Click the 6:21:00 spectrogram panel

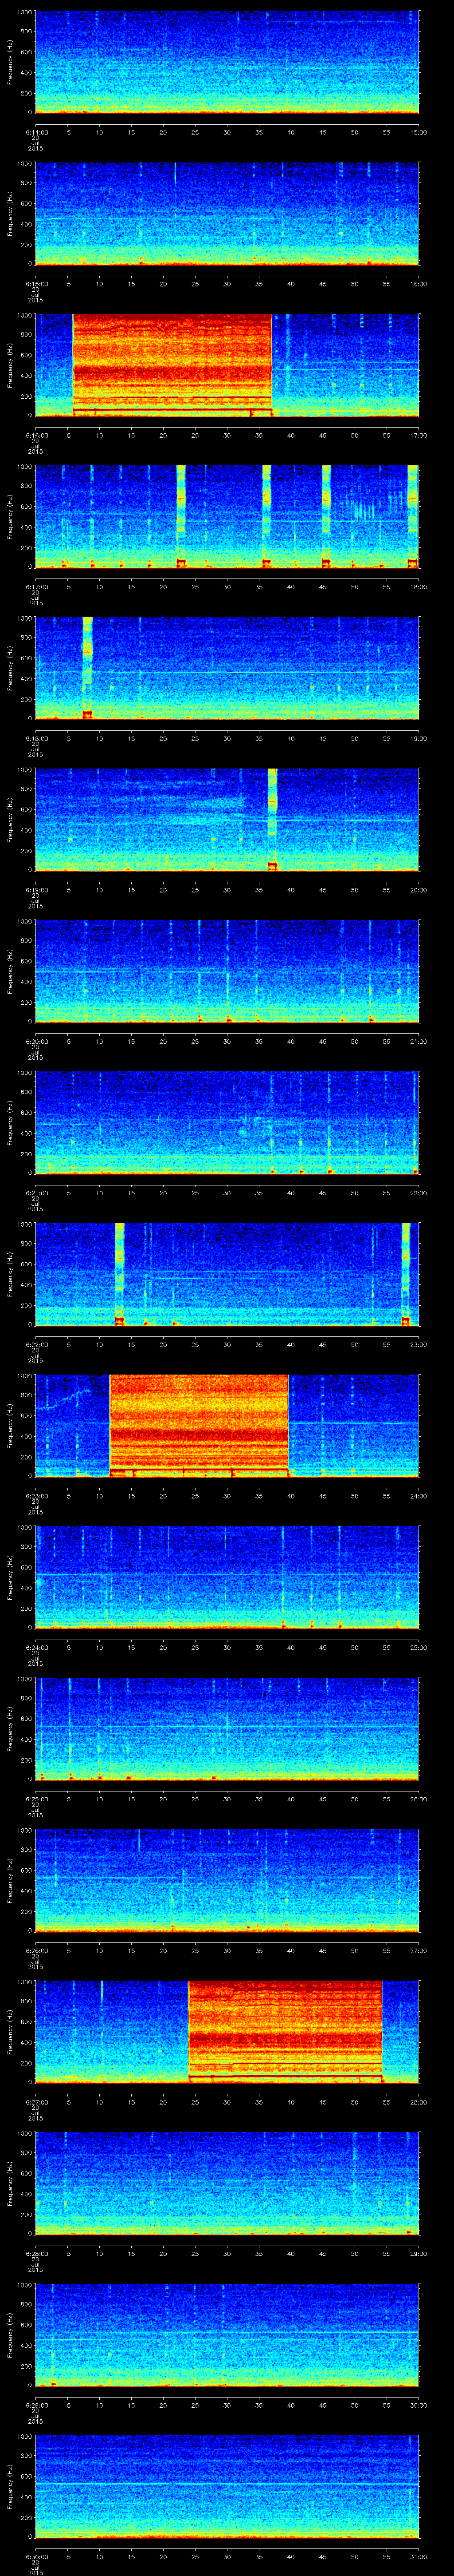pos(227,1122)
